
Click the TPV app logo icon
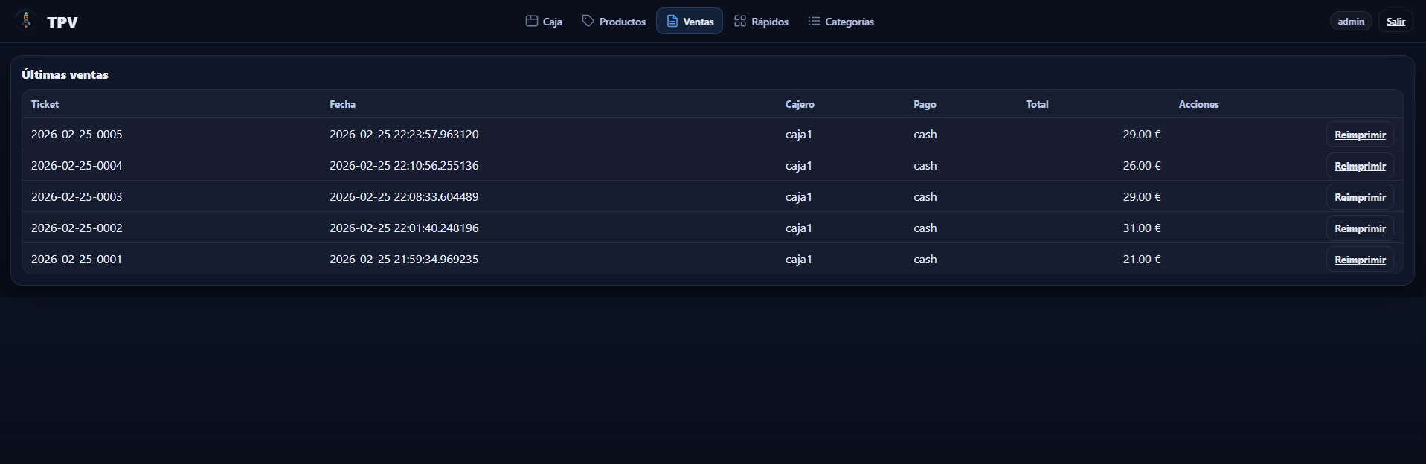(26, 20)
